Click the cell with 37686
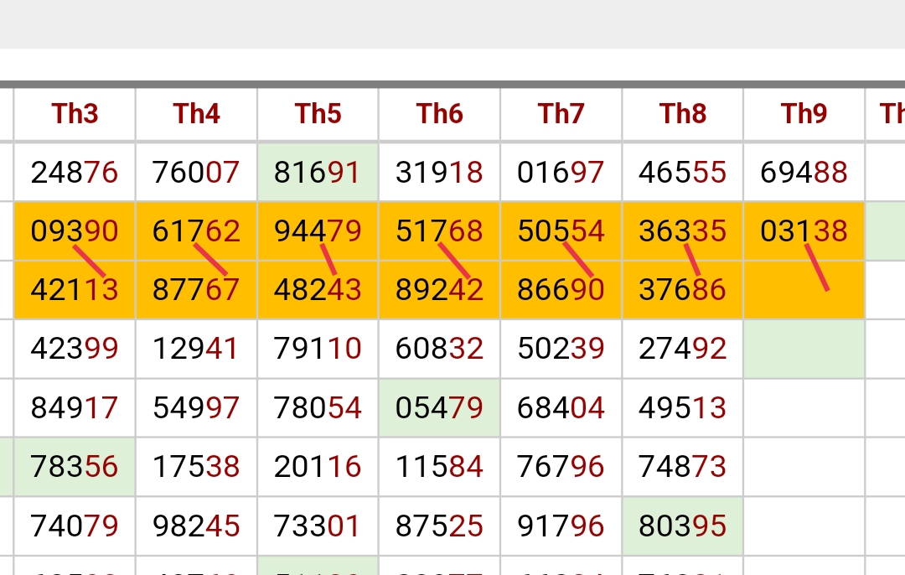The height and width of the screenshot is (575, 905). pos(683,290)
